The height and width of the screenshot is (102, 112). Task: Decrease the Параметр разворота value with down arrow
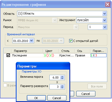coord(62,88)
